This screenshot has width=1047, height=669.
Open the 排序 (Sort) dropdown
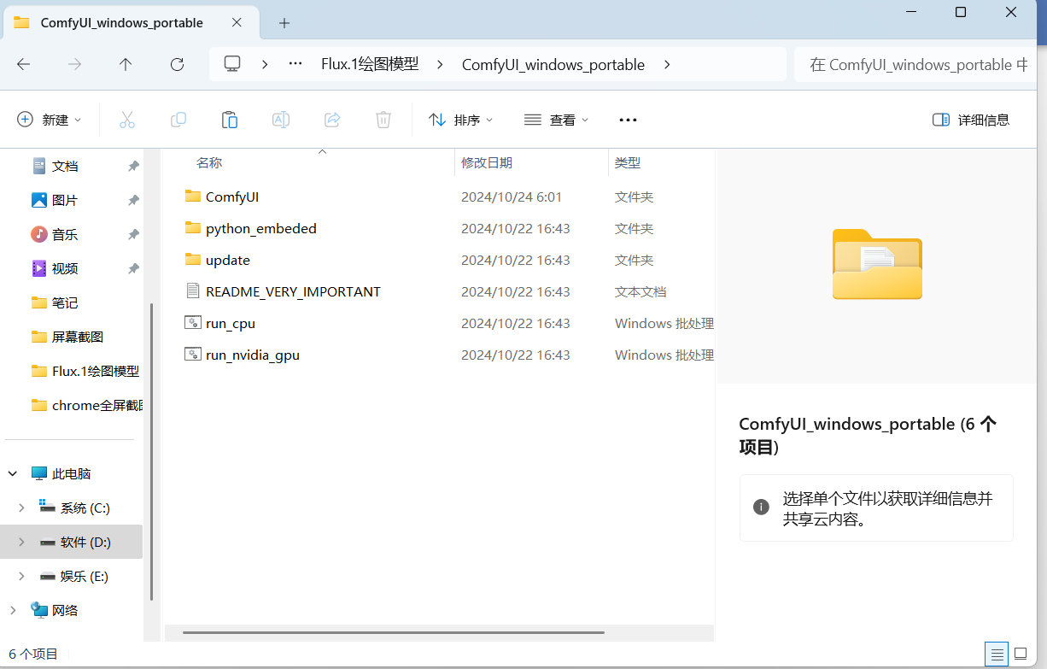461,120
